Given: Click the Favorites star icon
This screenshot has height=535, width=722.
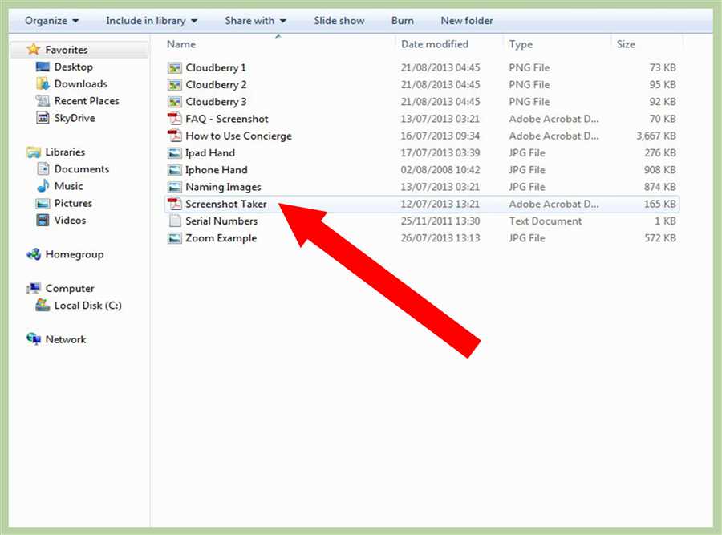Looking at the screenshot, I should point(33,50).
